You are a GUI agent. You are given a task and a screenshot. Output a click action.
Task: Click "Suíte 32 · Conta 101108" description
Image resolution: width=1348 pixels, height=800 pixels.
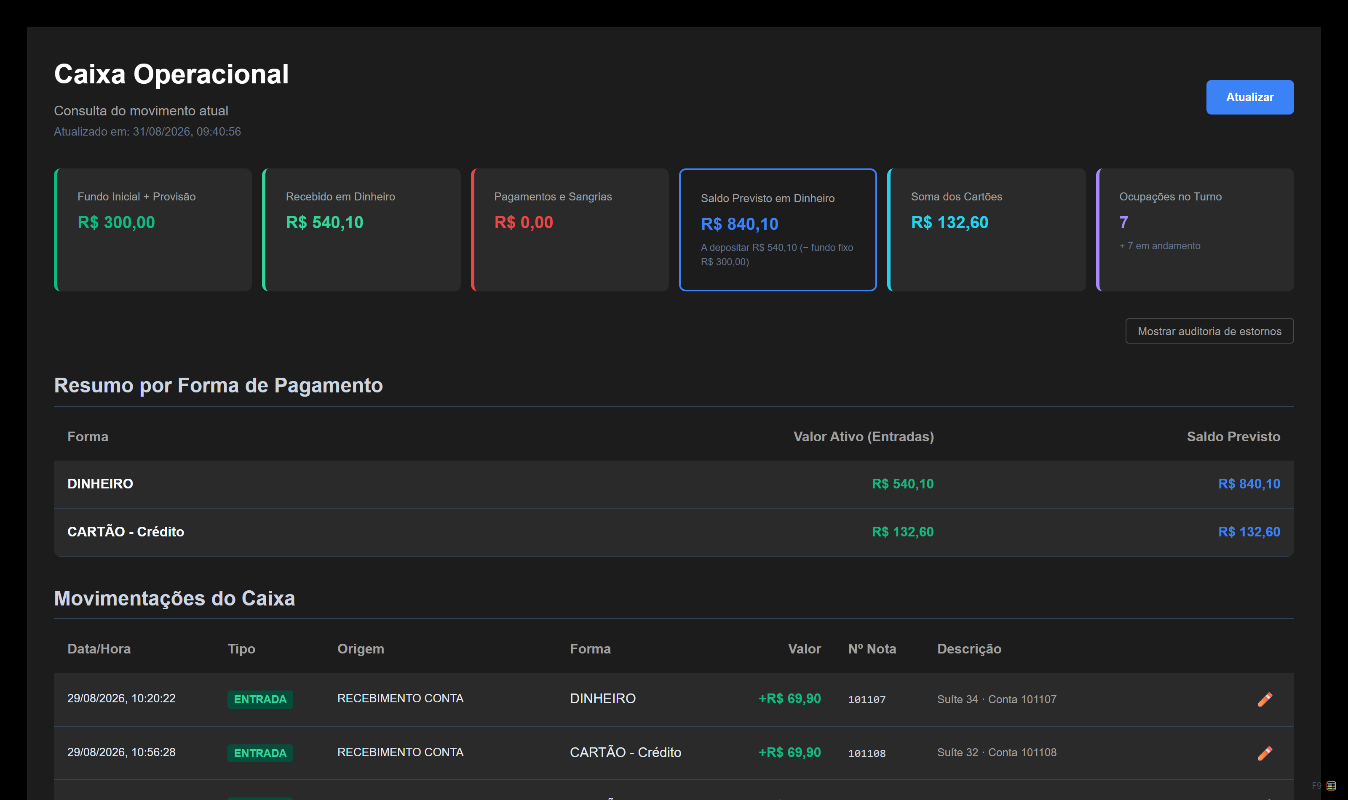(x=996, y=752)
